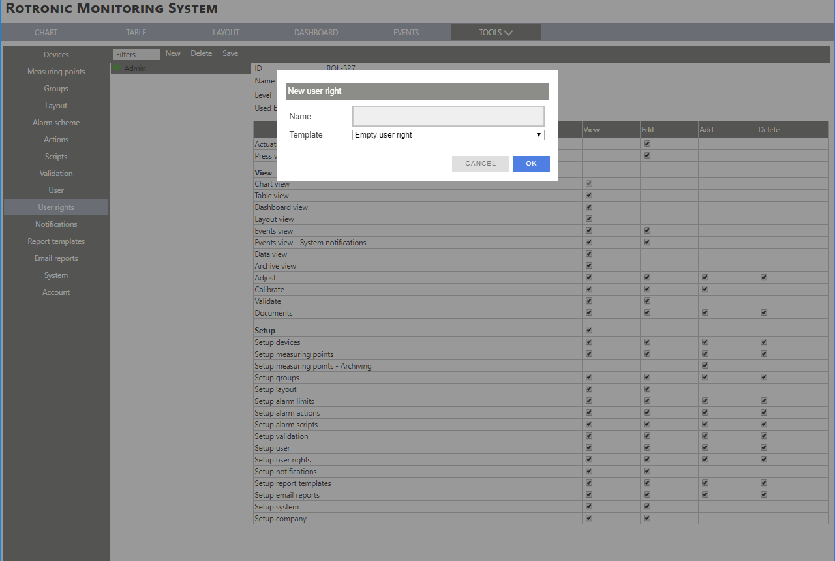The width and height of the screenshot is (835, 561).
Task: Toggle Dashboard view View checkbox
Action: coord(589,207)
